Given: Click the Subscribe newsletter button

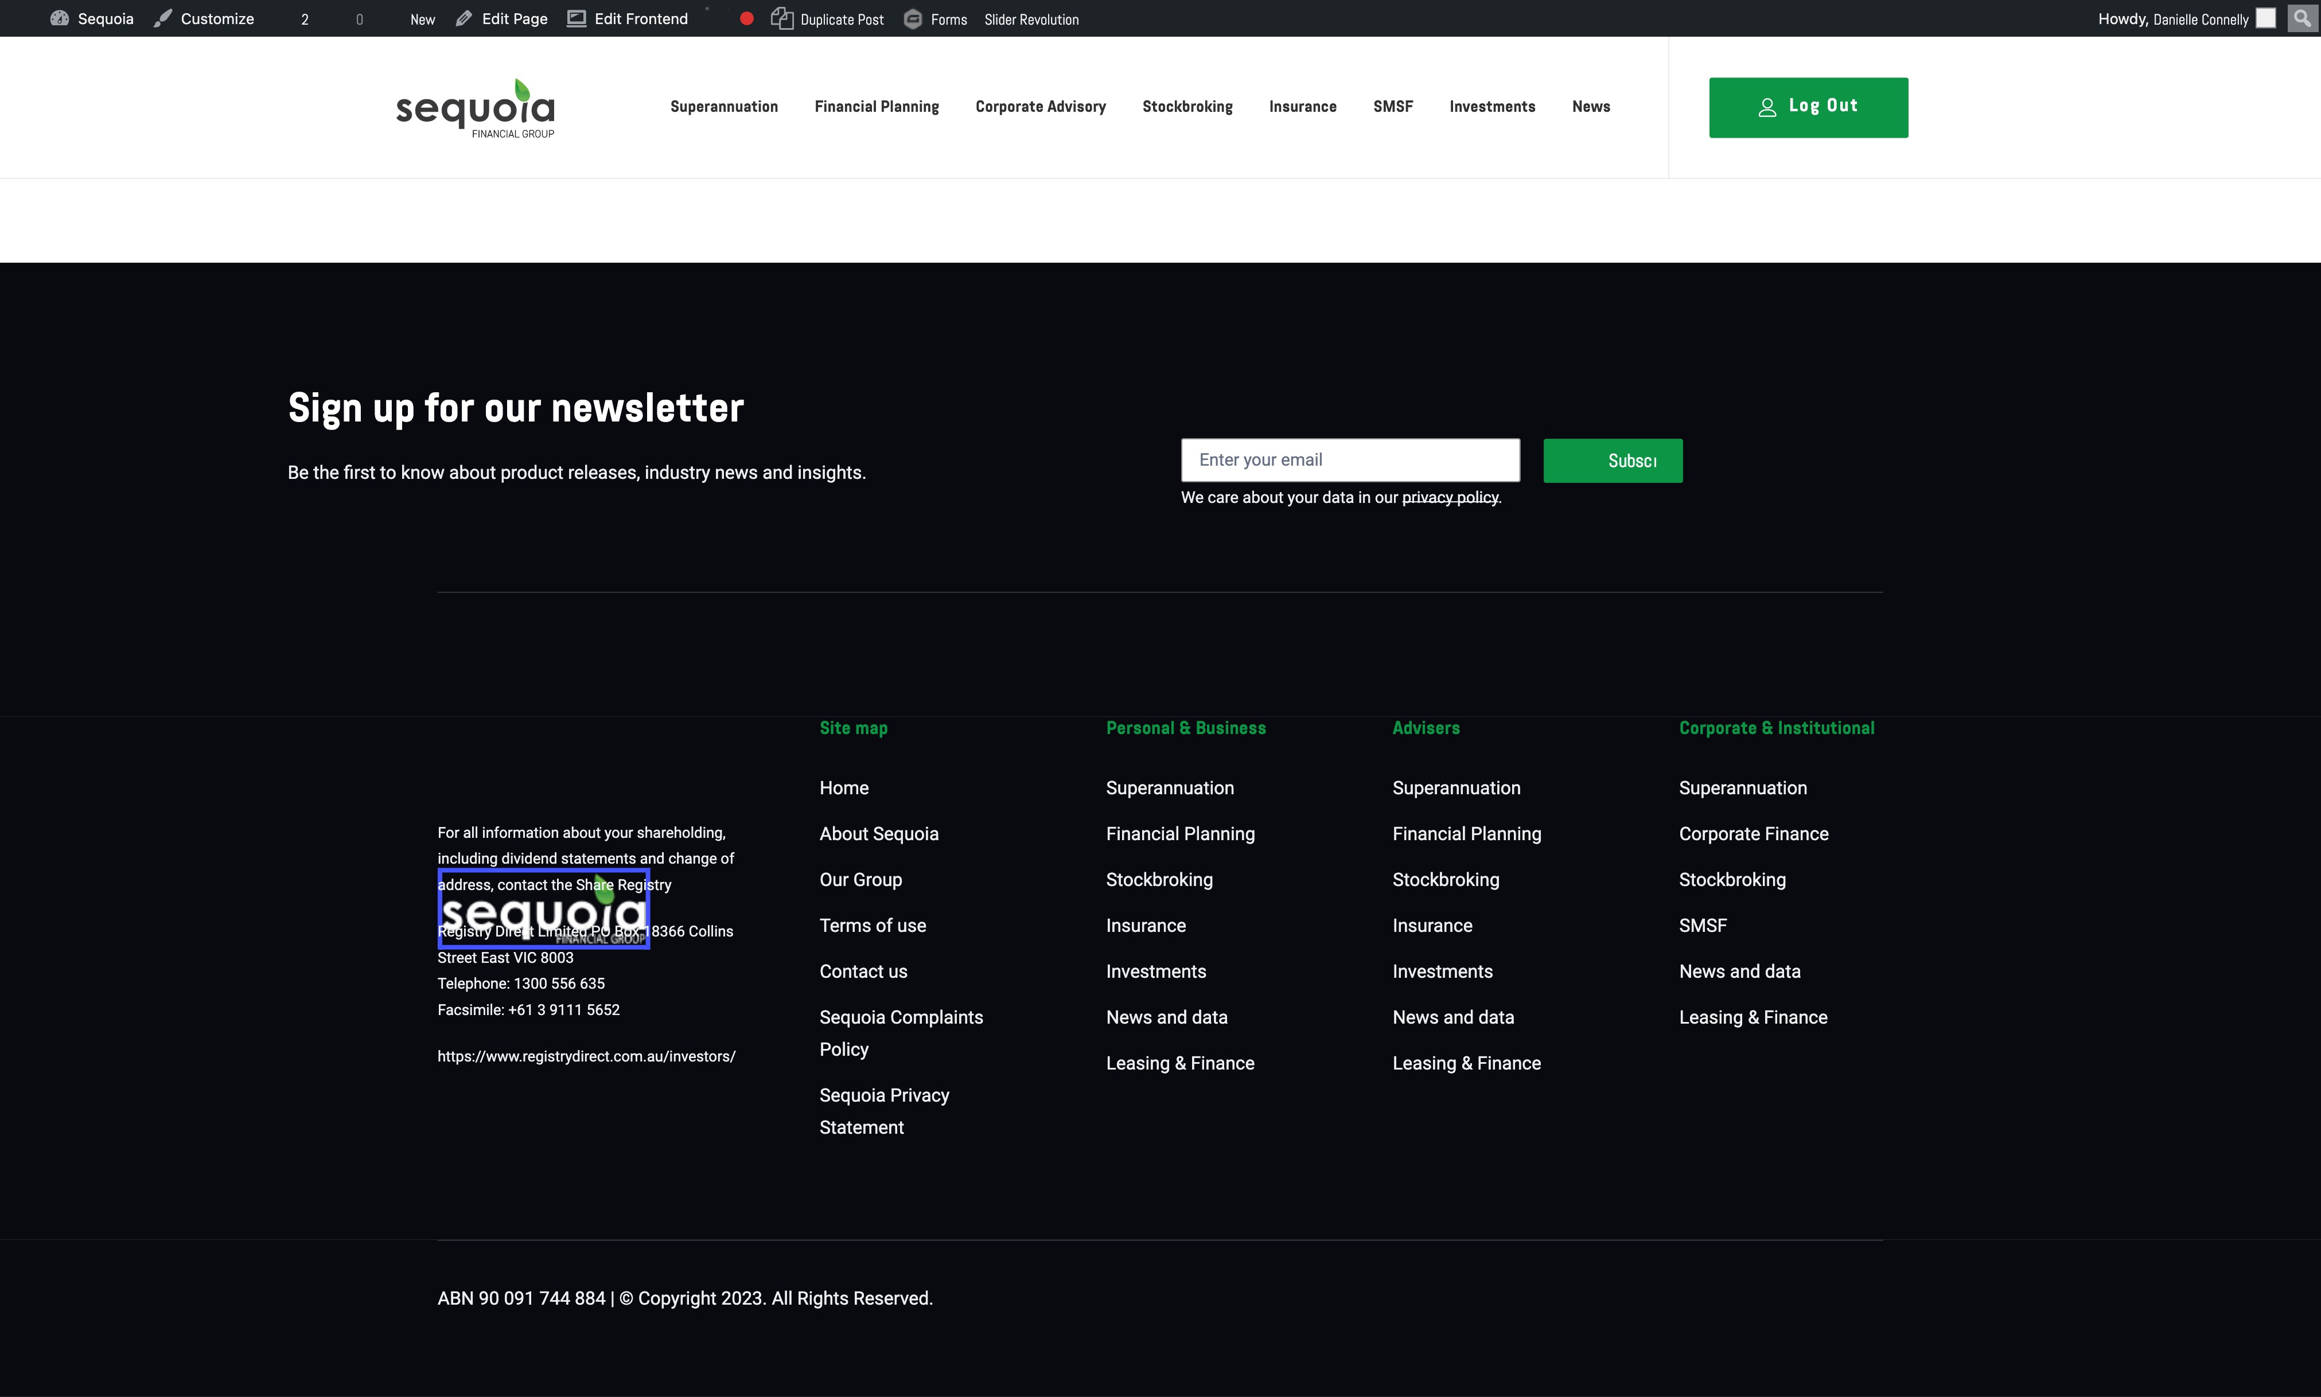Looking at the screenshot, I should [x=1612, y=461].
